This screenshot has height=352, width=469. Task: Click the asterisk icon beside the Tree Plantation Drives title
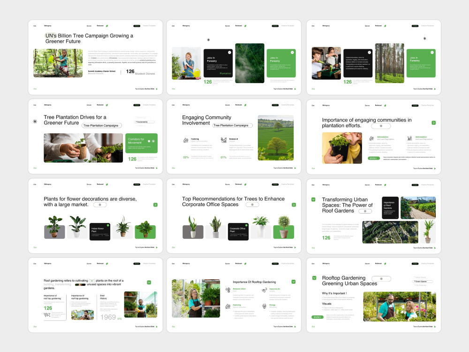[35, 121]
